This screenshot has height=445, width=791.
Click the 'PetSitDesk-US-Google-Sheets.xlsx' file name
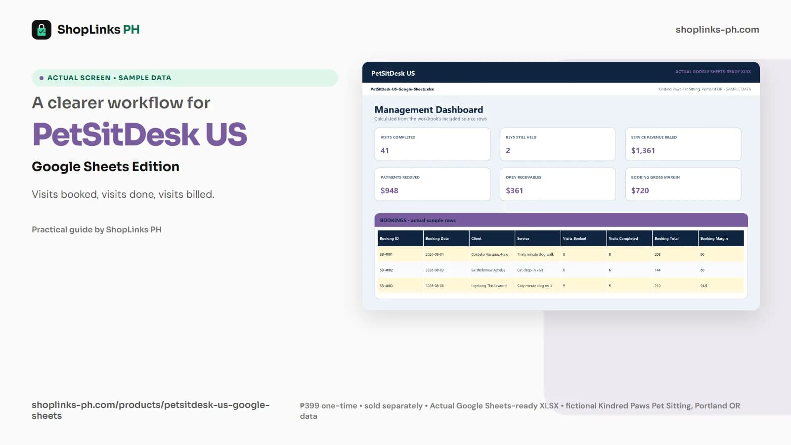point(402,89)
